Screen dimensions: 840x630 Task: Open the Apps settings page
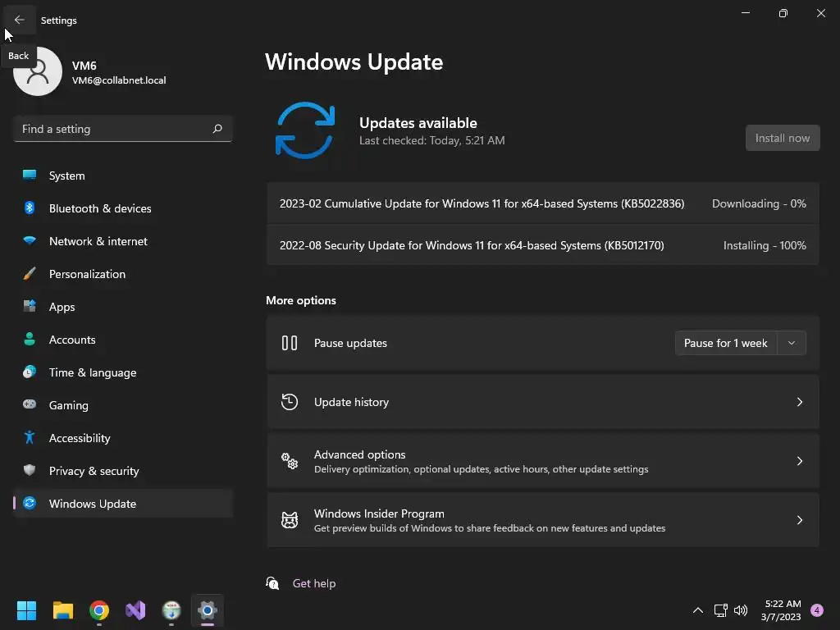point(123,307)
